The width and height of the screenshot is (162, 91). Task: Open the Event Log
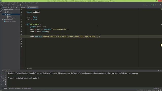pos(156,88)
